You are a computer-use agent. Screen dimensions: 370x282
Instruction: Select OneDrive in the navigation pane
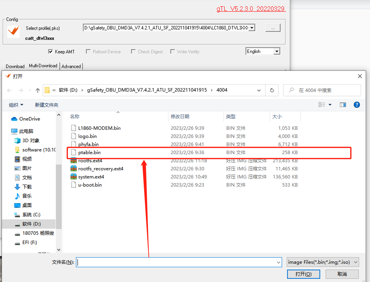pyautogui.click(x=29, y=119)
